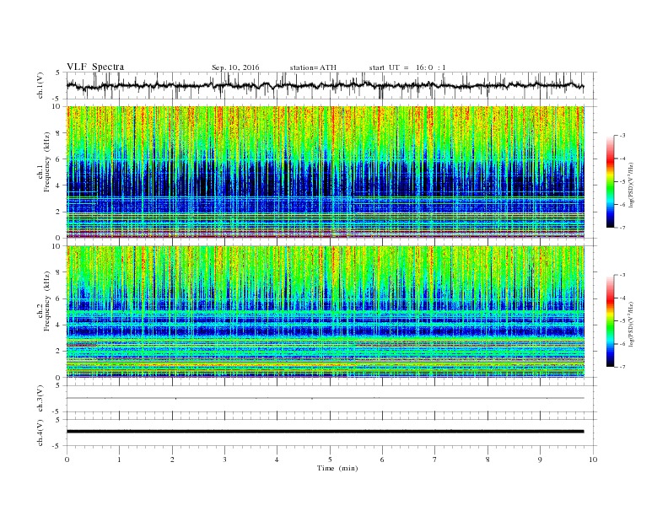This screenshot has width=668, height=516.
Task: Click the thick black ch.4 voltage trace
Action: coord(326,432)
